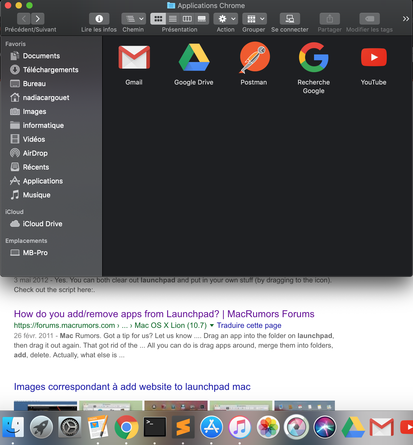Viewport: 413px width, 445px height.
Task: Open Pages from the Dock
Action: [98, 427]
